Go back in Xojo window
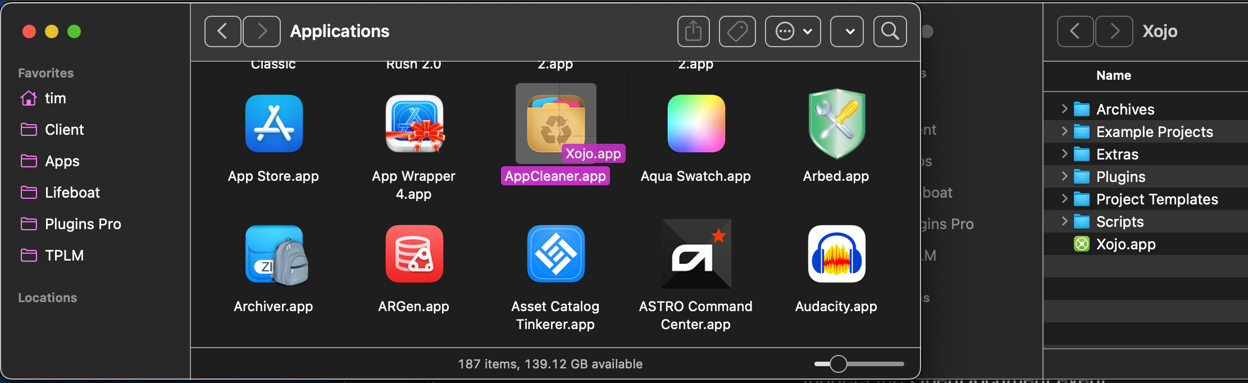 [x=1075, y=31]
